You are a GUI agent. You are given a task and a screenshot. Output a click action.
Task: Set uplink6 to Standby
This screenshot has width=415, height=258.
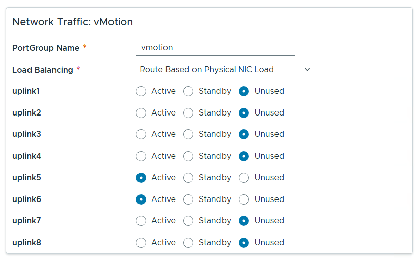188,199
